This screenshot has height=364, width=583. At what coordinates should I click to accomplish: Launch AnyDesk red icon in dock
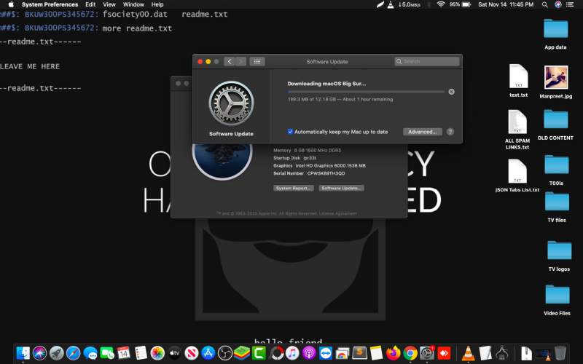pyautogui.click(x=444, y=353)
